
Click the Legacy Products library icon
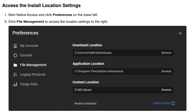click(x=15, y=75)
